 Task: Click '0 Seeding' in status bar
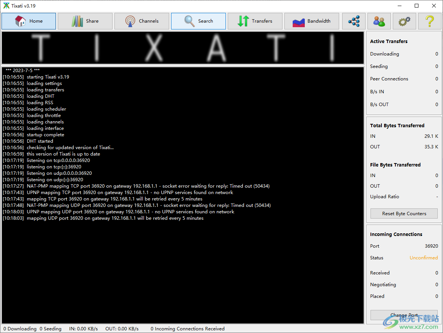[51, 328]
